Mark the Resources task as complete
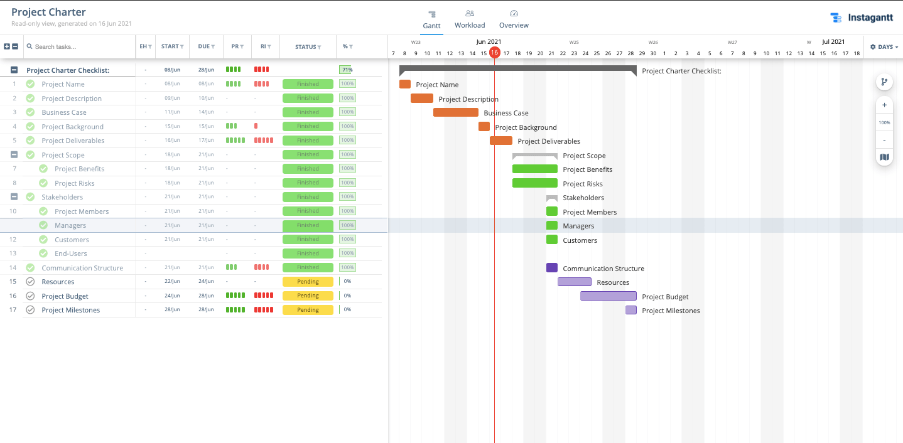The width and height of the screenshot is (903, 443). pos(30,281)
